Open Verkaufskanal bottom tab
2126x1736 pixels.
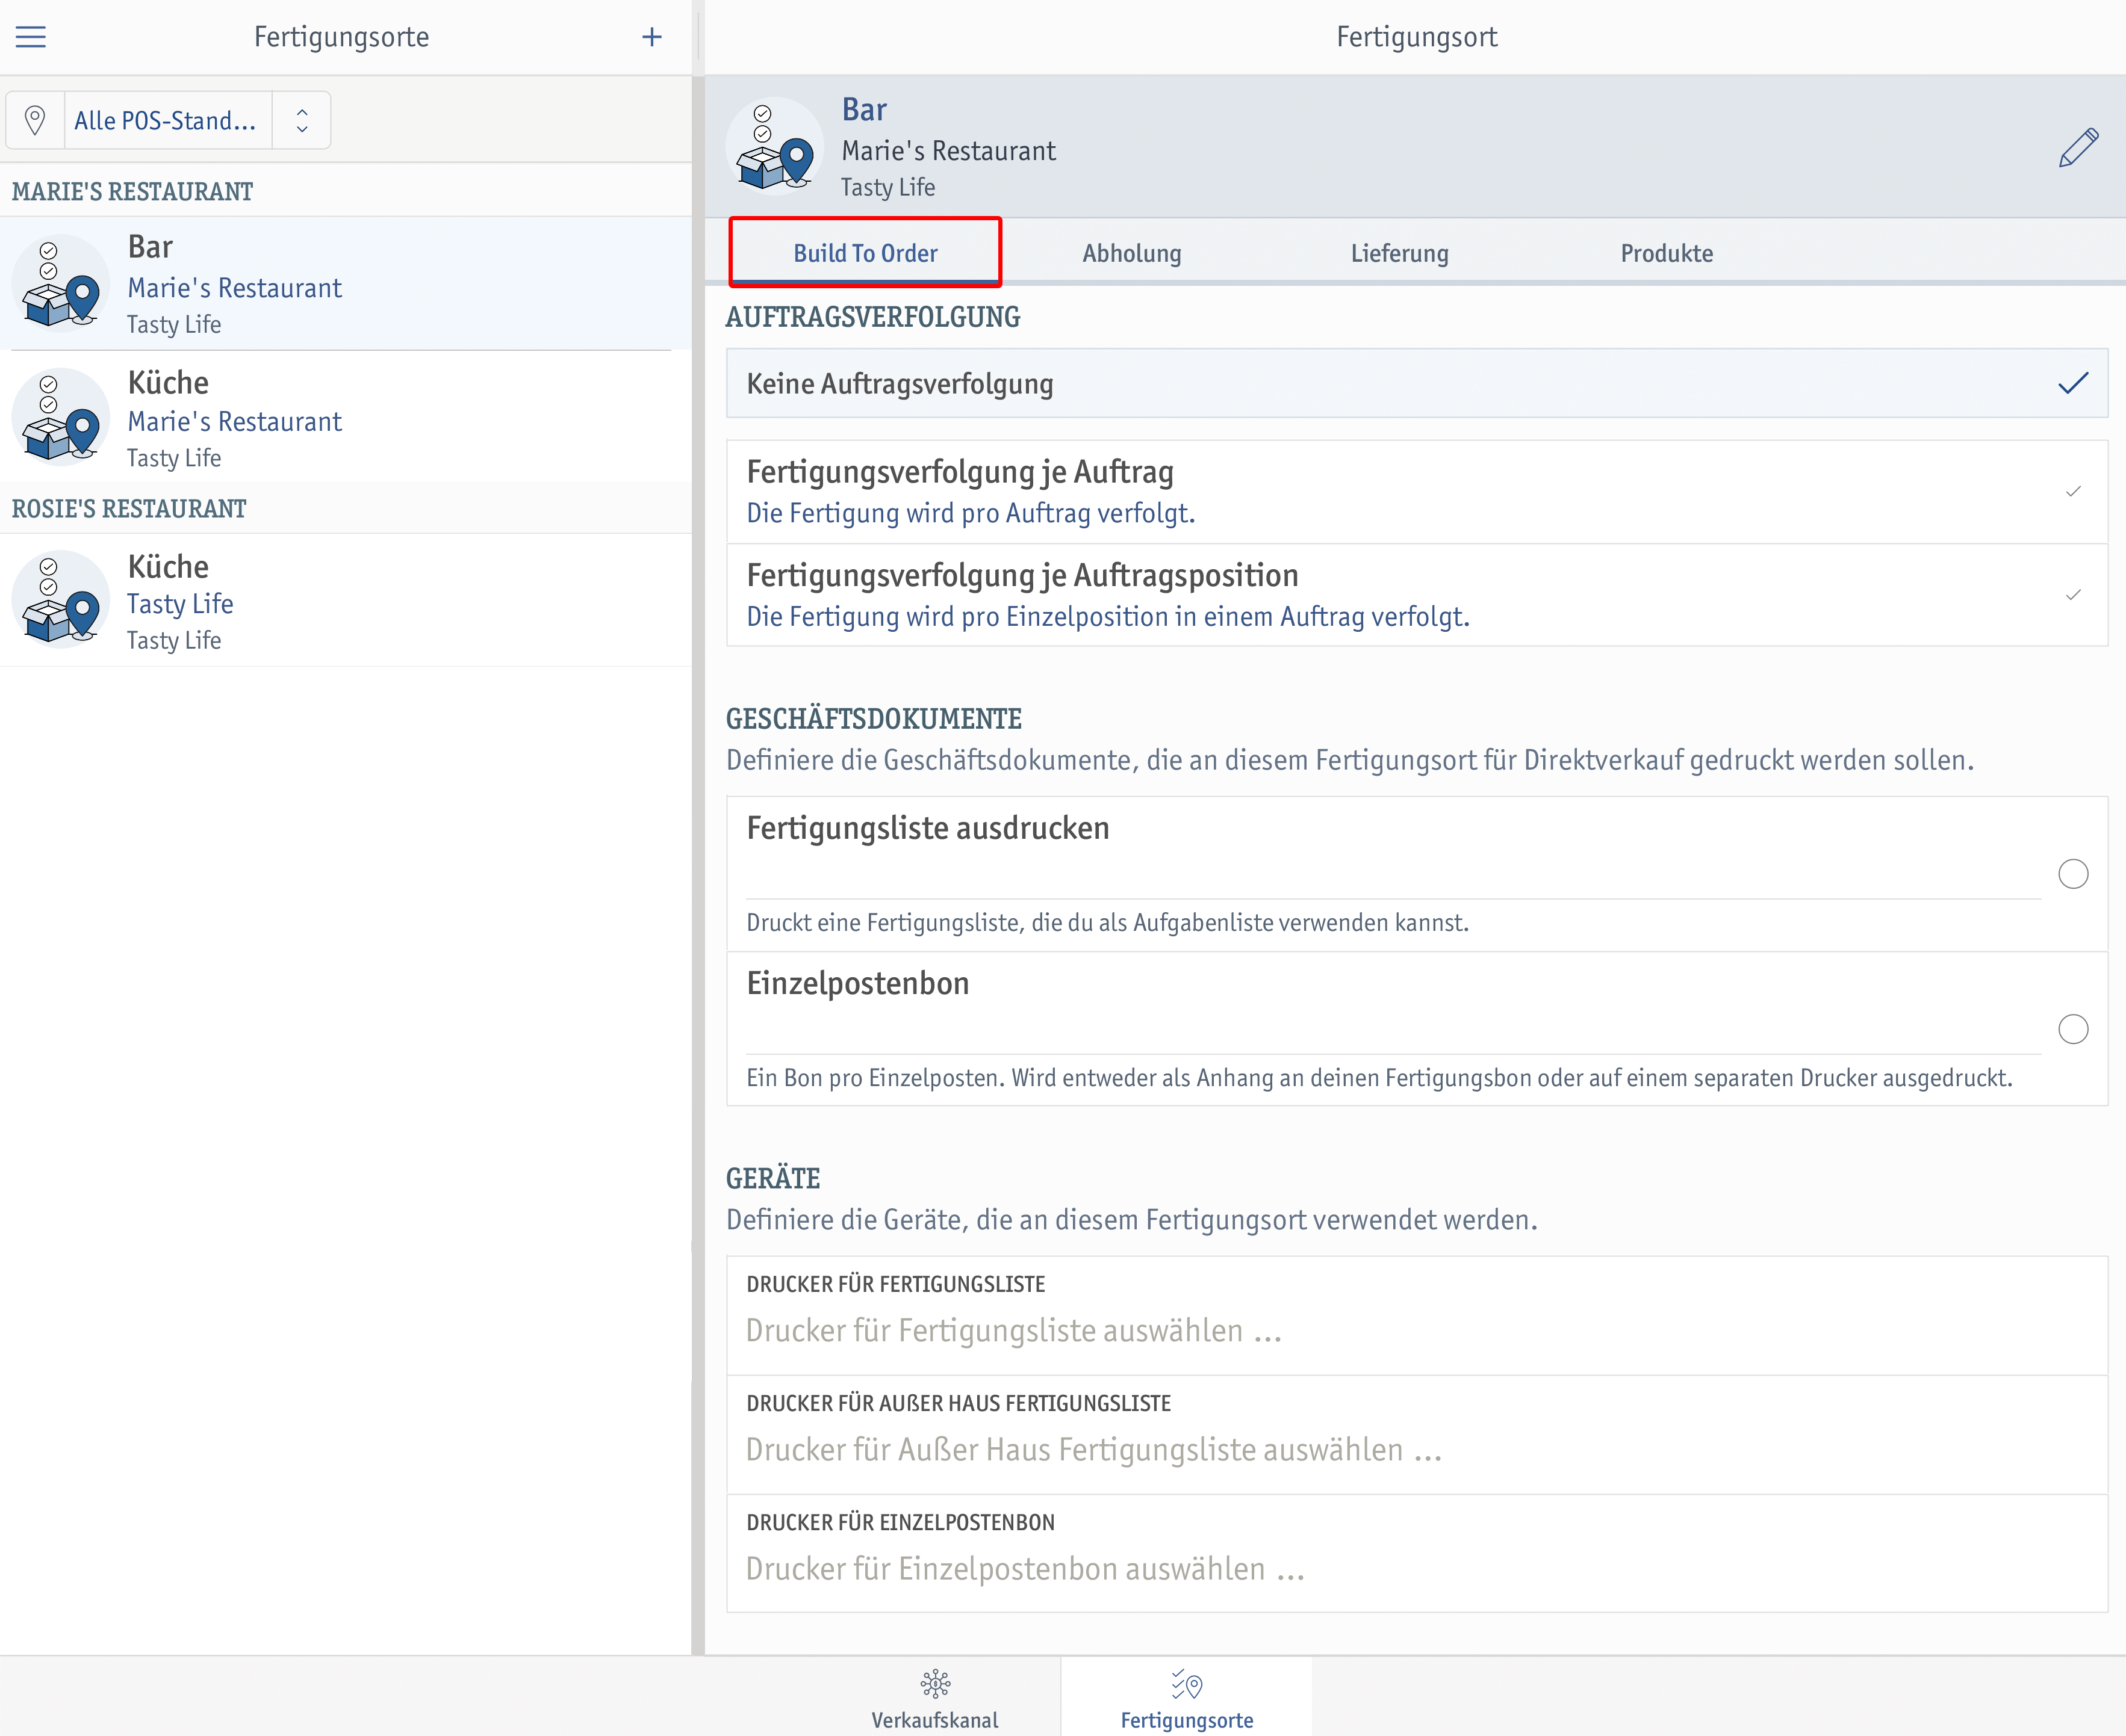(934, 1697)
